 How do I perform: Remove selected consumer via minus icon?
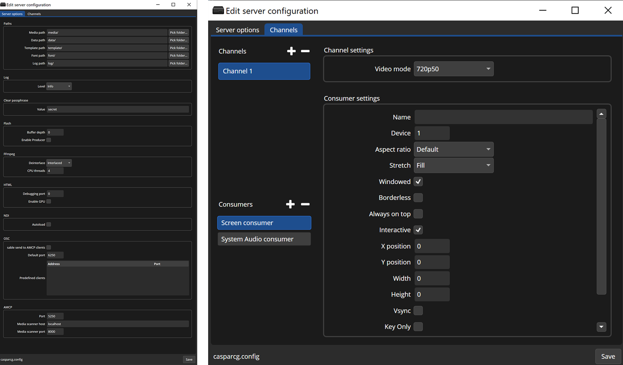(x=305, y=204)
